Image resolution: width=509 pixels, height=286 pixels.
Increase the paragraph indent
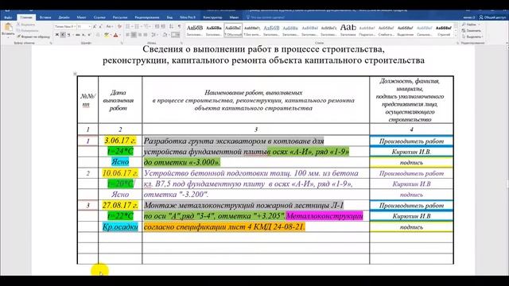point(163,26)
